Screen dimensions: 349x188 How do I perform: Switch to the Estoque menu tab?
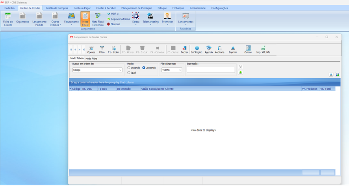pyautogui.click(x=162, y=8)
